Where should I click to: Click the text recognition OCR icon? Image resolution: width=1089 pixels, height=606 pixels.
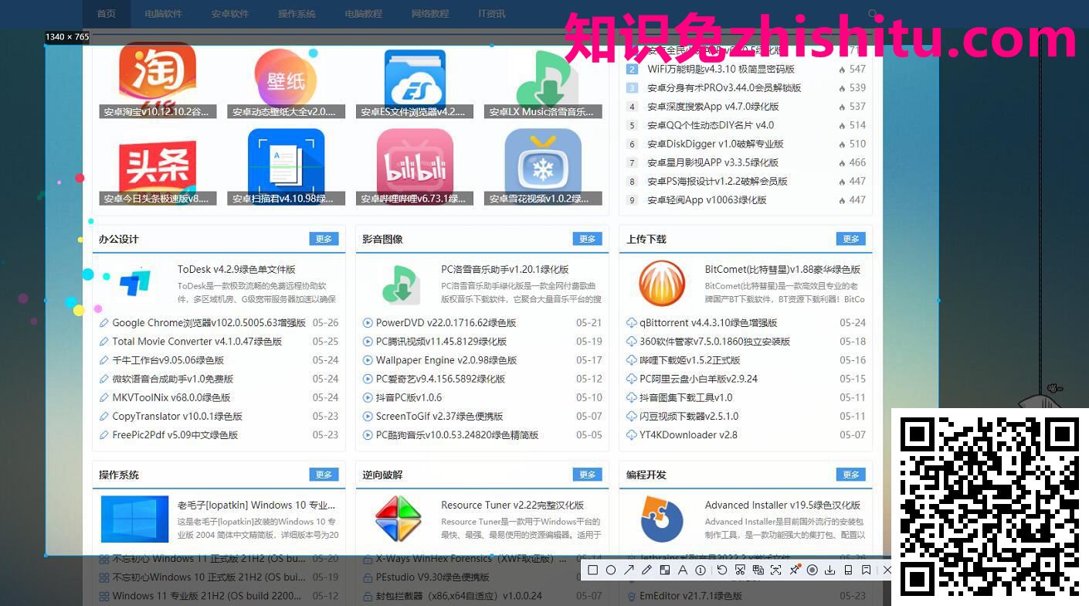[776, 570]
